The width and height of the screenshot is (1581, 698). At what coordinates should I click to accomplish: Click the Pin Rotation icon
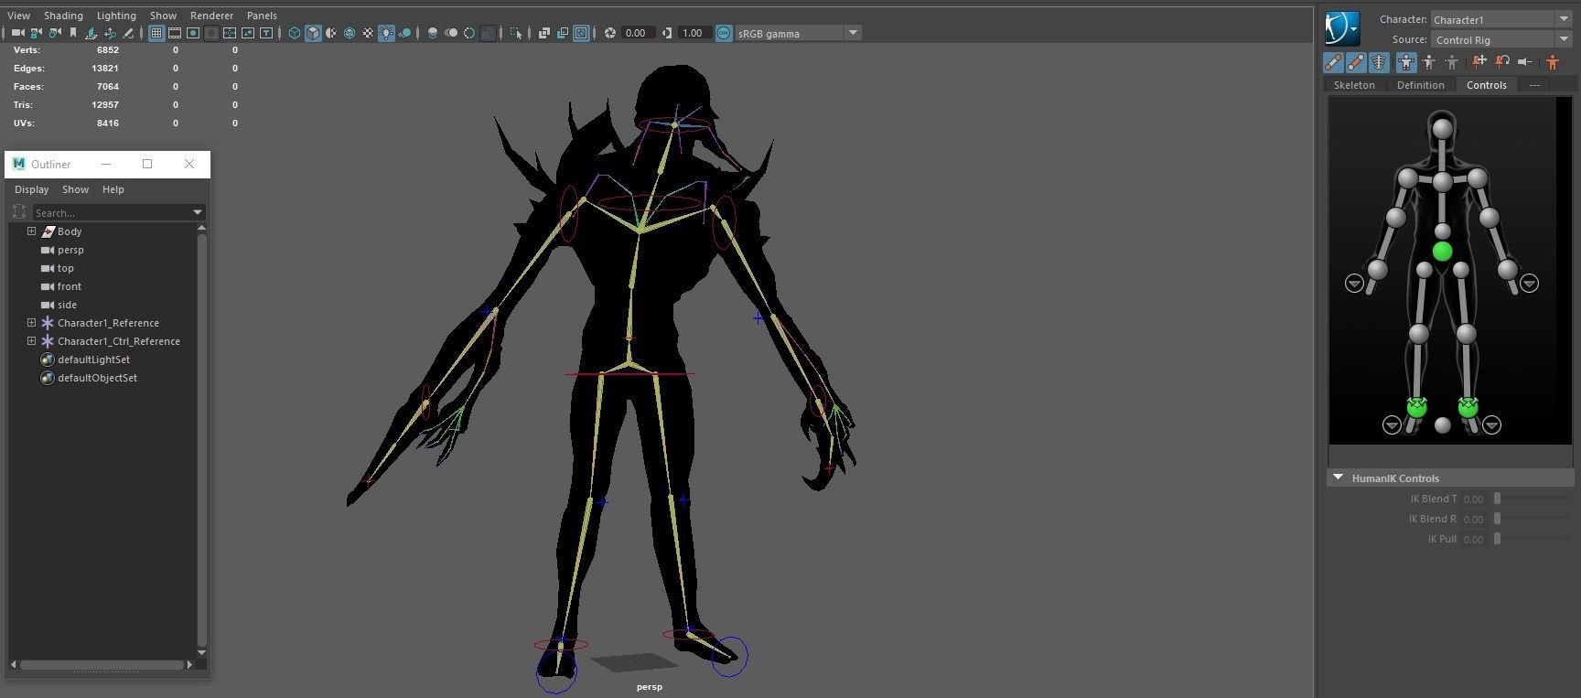[x=1502, y=62]
